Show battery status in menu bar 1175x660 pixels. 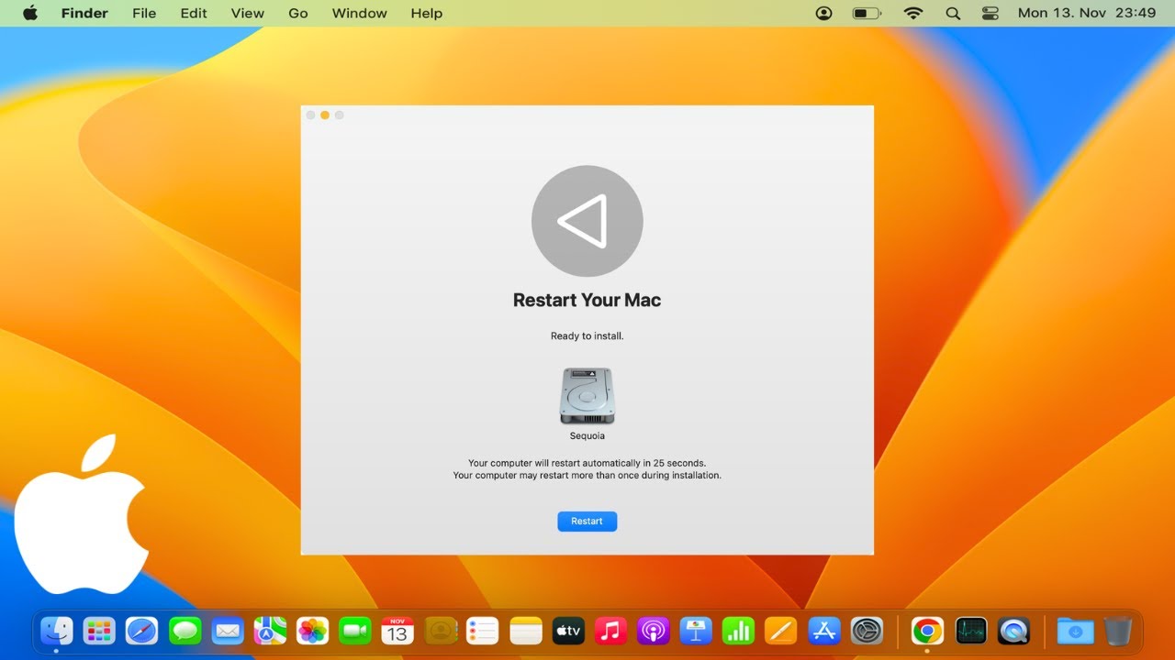tap(867, 13)
